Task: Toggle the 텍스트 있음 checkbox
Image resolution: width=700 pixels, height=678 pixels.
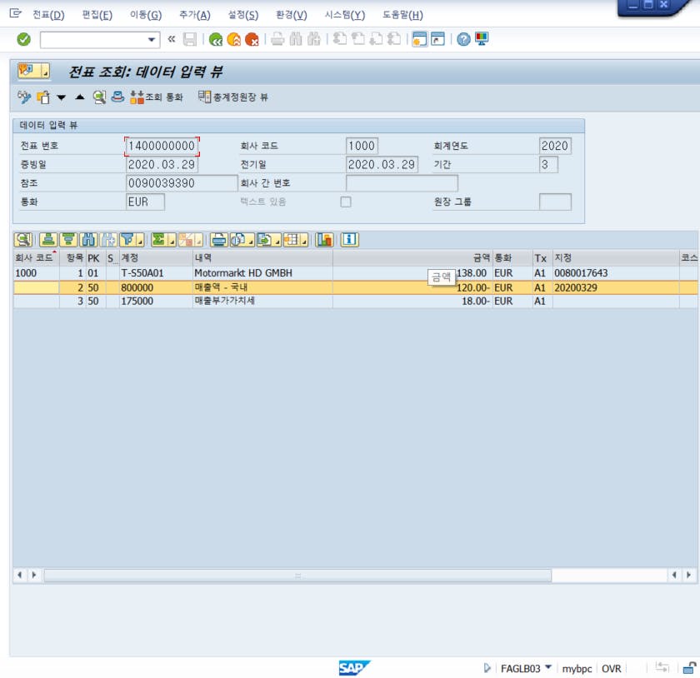Action: (346, 202)
